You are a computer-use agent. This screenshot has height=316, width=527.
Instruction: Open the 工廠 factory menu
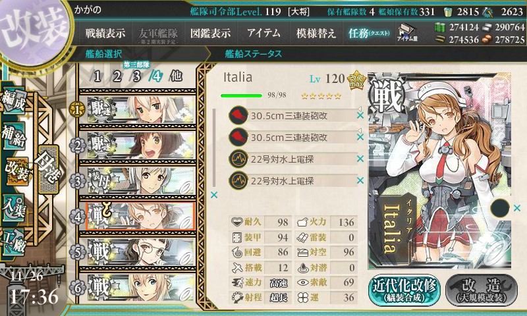(x=14, y=242)
